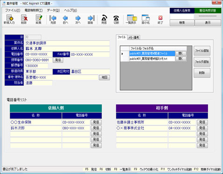Click the mobile number field 090-3060-9991
This screenshot has width=223, height=174.
click(39, 60)
